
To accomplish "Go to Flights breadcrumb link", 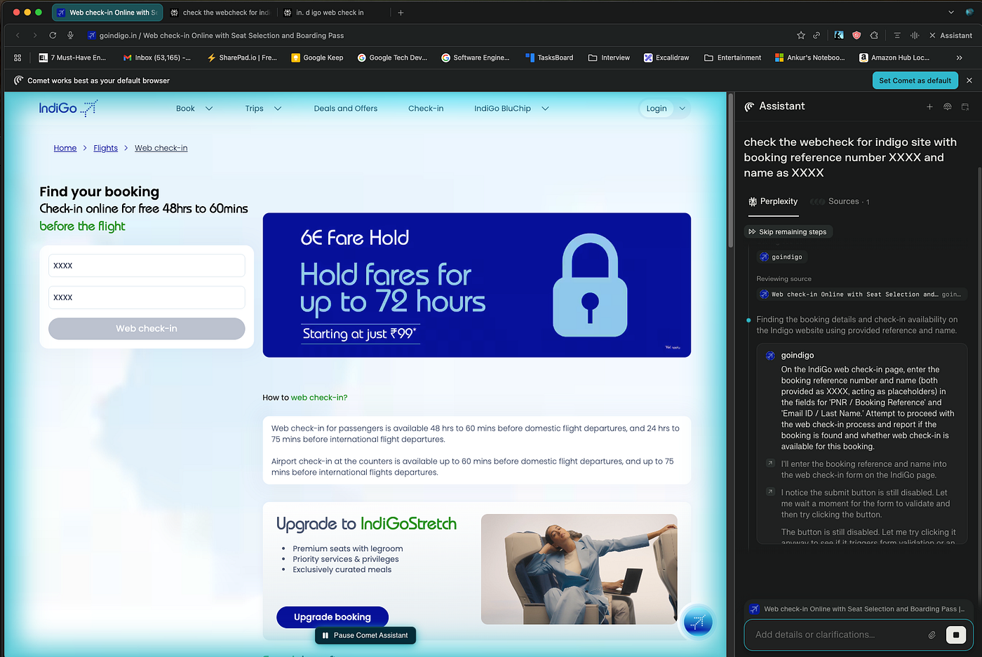I will [x=106, y=148].
